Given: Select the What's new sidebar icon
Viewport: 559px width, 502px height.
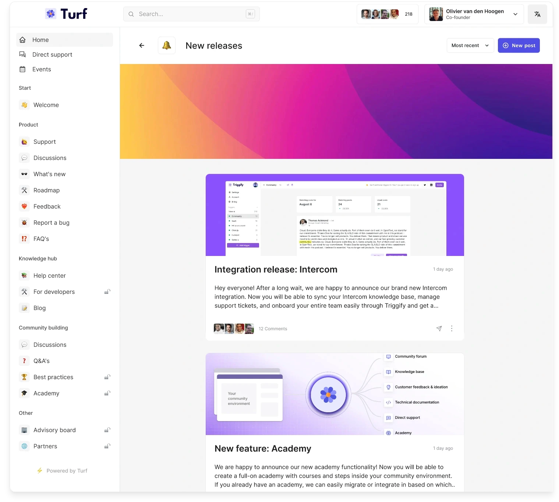Looking at the screenshot, I should pos(24,174).
